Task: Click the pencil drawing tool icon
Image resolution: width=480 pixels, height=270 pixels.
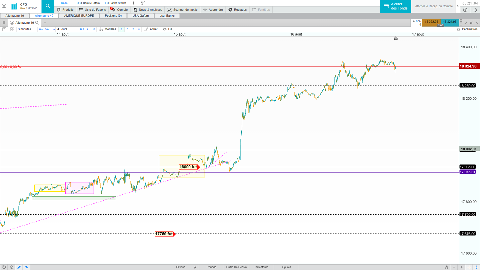Action: coord(19,267)
